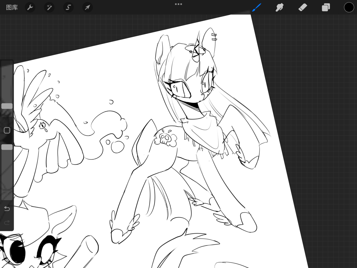Open the Gallery (图库) button
The image size is (357, 268).
tap(12, 8)
